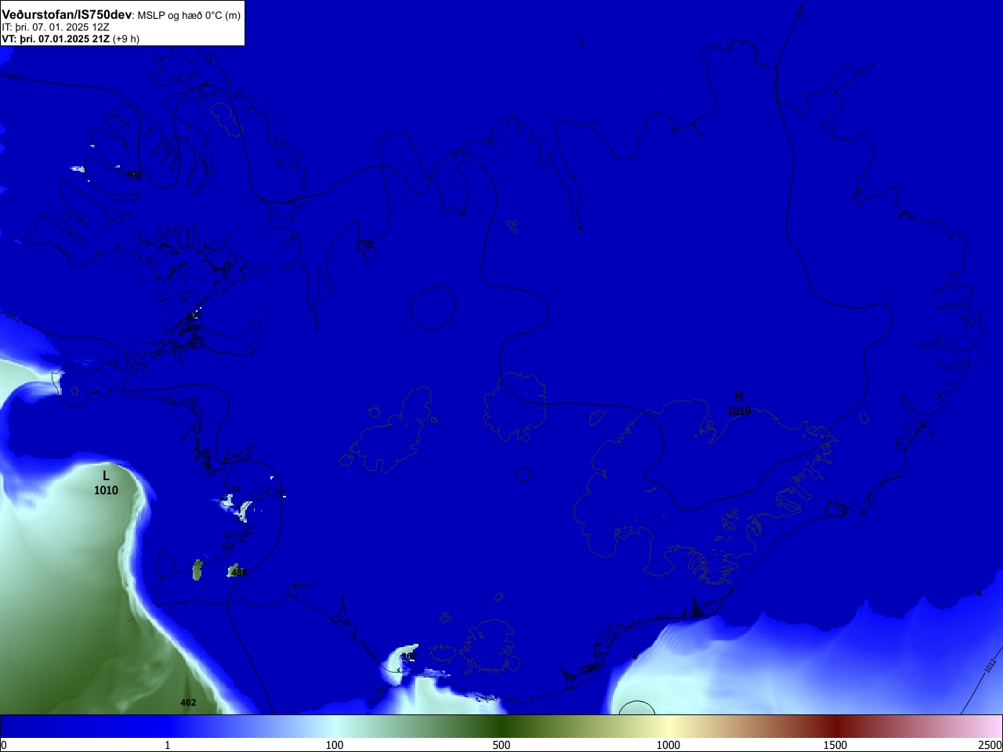1003x752 pixels.
Task: Click the color scale label 1000
Action: click(x=668, y=745)
